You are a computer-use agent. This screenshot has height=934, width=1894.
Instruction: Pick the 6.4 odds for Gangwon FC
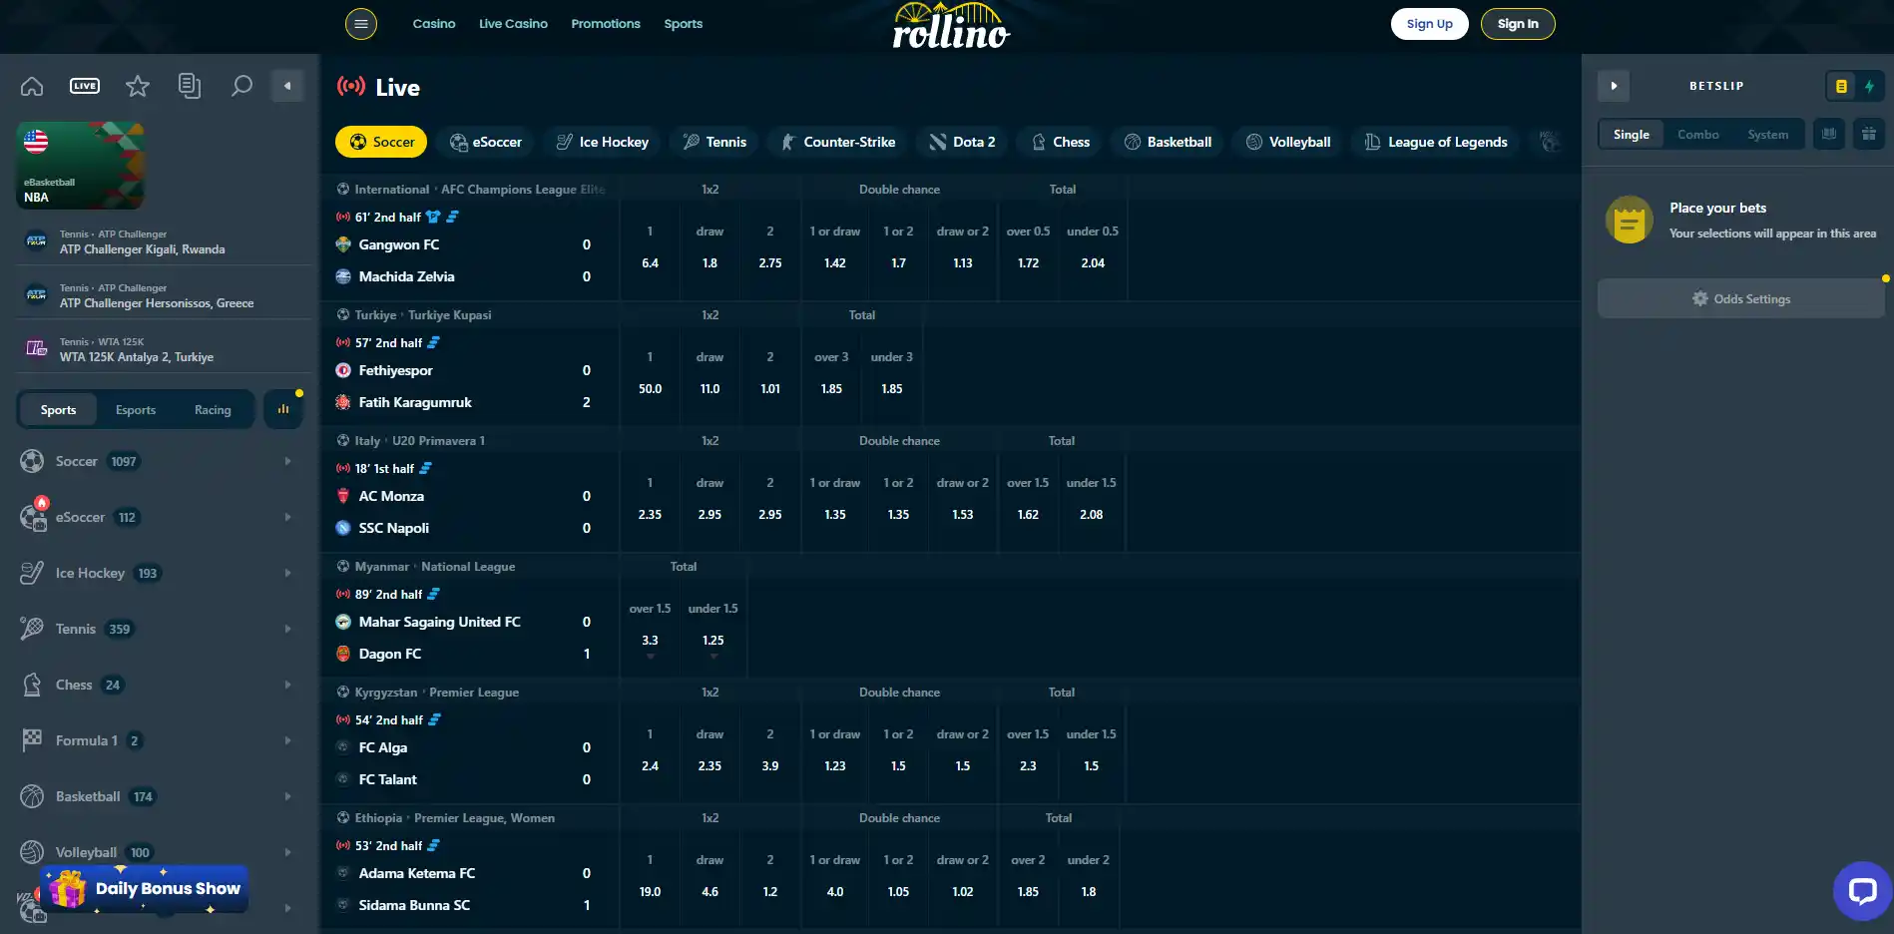click(650, 263)
